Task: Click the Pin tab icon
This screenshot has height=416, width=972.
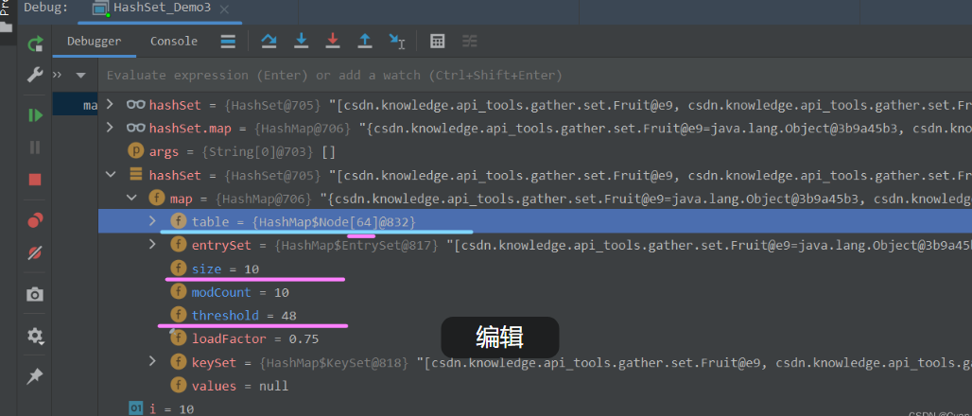Action: pos(35,376)
